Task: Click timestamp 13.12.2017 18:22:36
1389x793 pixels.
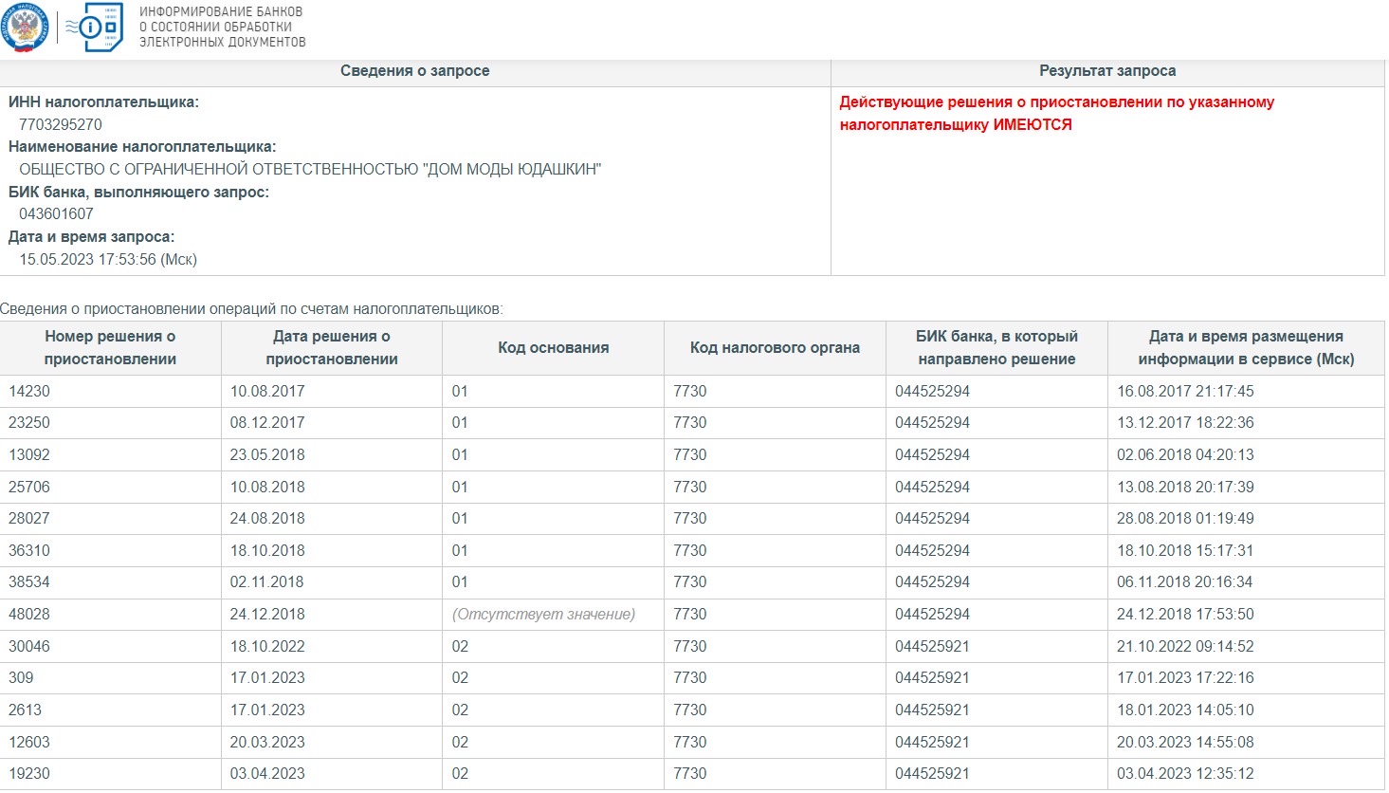Action: tap(1185, 423)
